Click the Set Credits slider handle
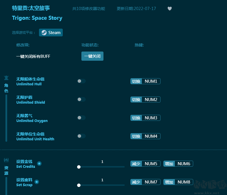 pos(79,167)
